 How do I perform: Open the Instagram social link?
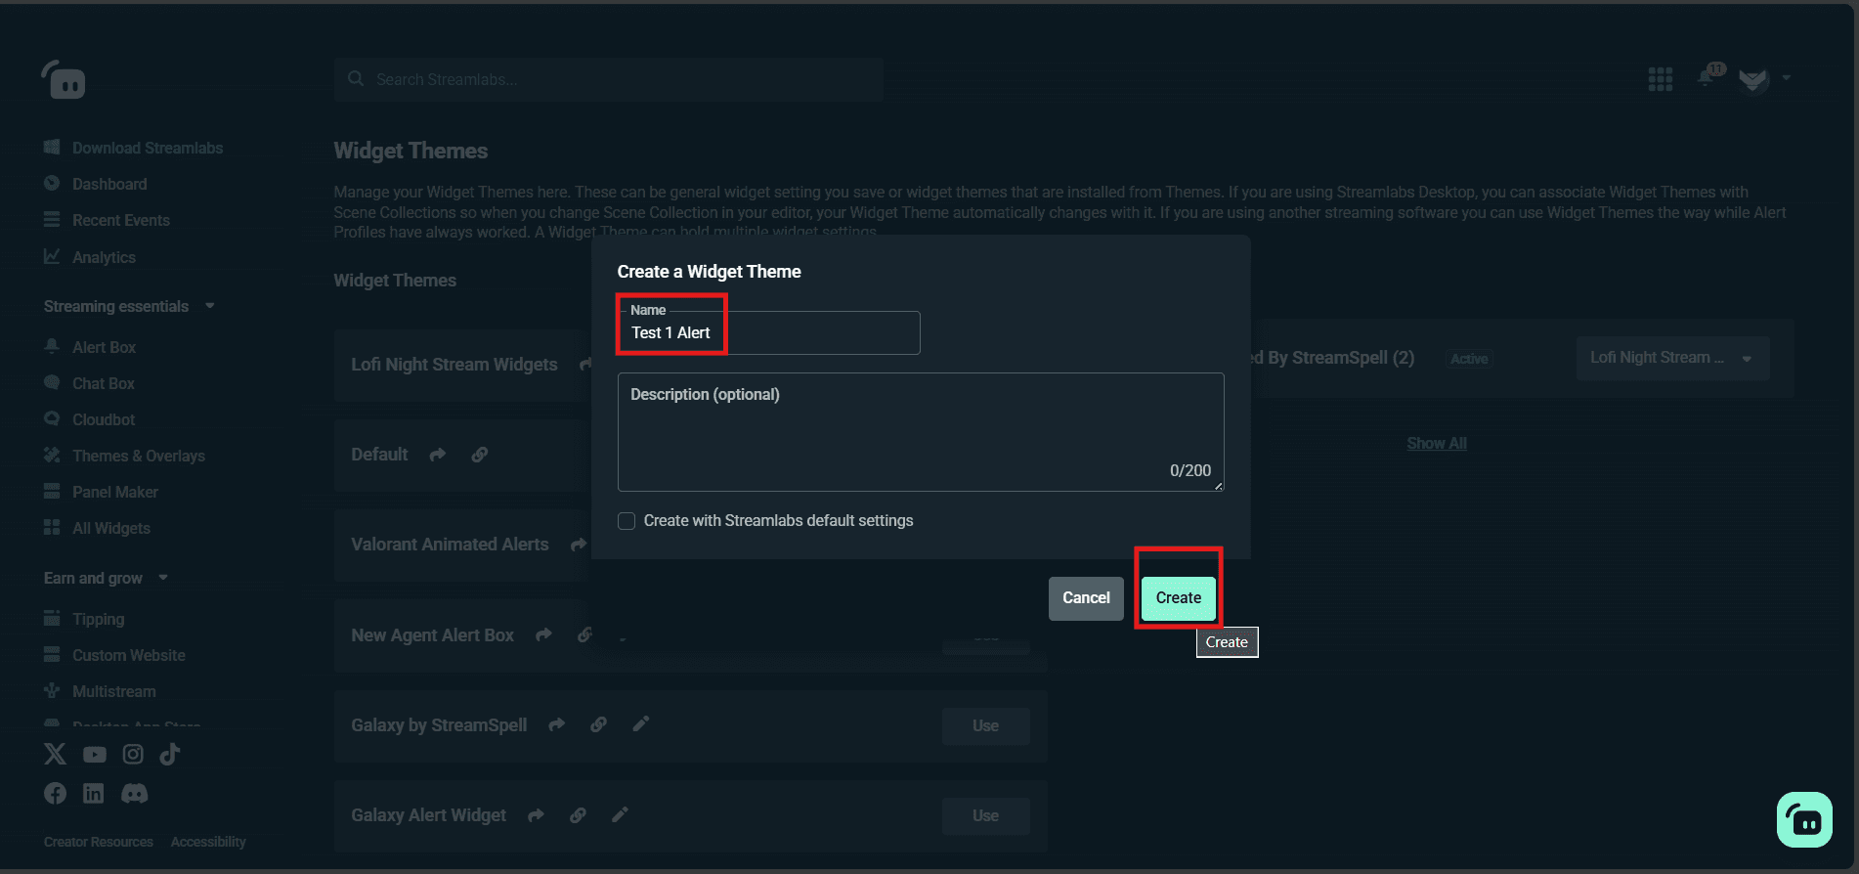pyautogui.click(x=133, y=754)
